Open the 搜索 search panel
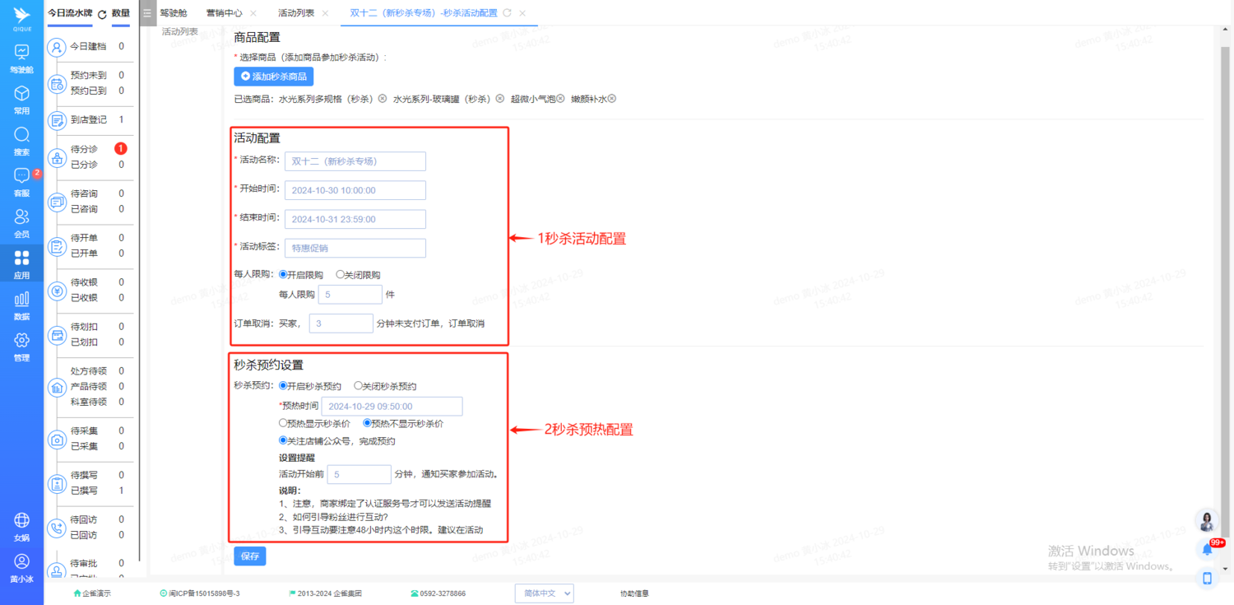The image size is (1234, 605). click(x=21, y=138)
